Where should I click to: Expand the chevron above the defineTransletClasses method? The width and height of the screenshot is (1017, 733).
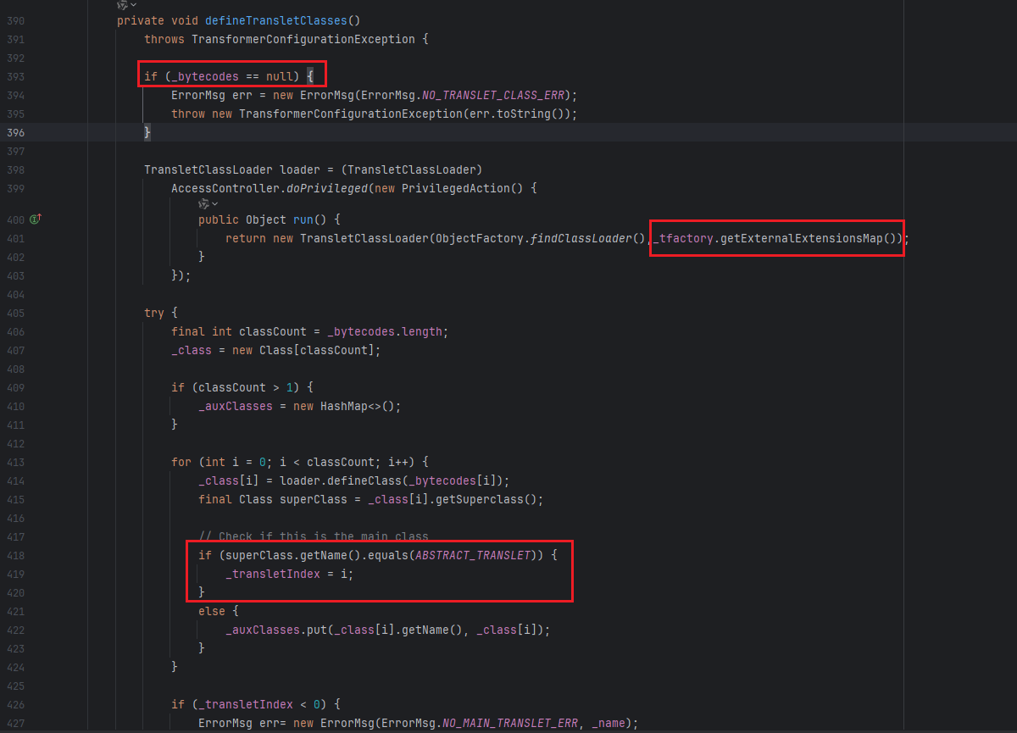(x=134, y=5)
